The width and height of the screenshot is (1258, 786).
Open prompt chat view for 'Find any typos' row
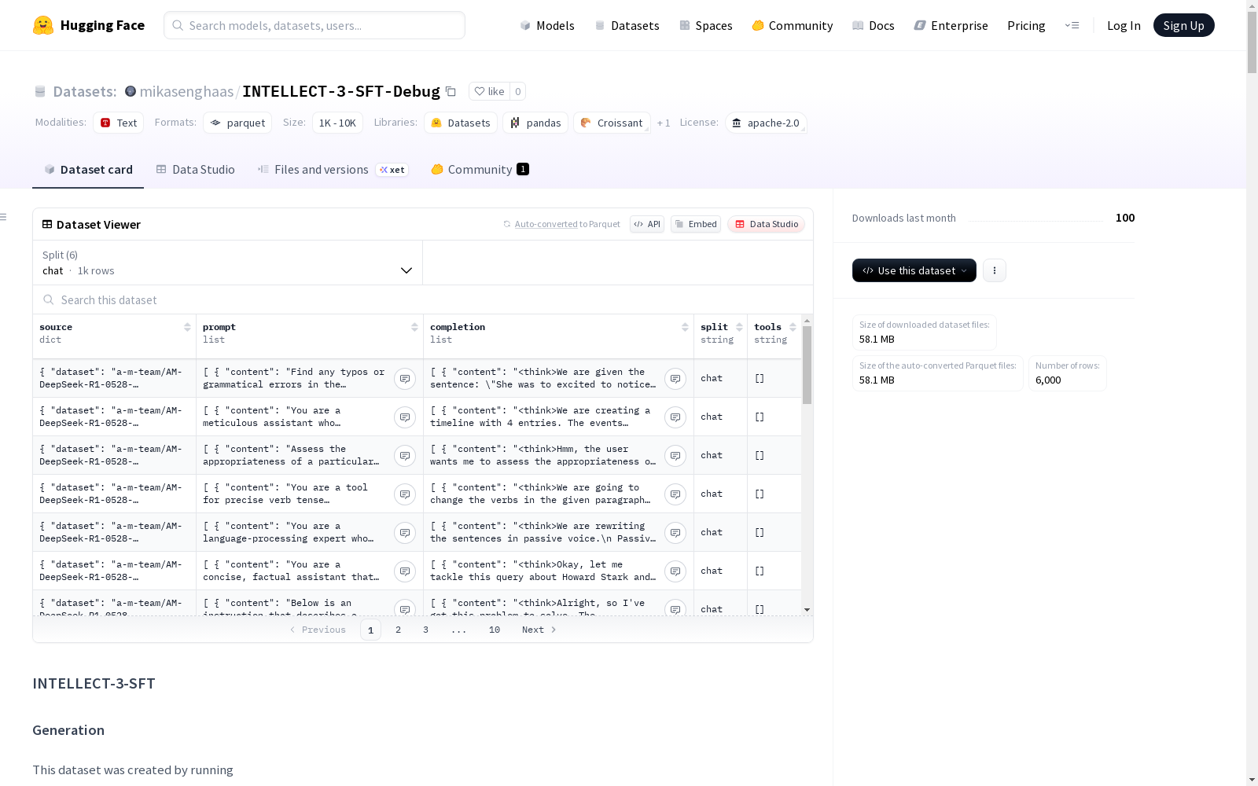click(x=405, y=379)
